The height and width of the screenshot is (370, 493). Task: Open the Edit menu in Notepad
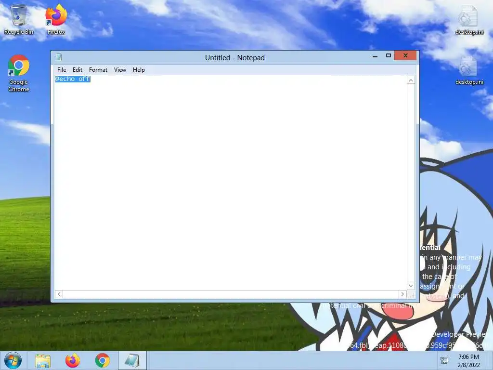click(78, 70)
